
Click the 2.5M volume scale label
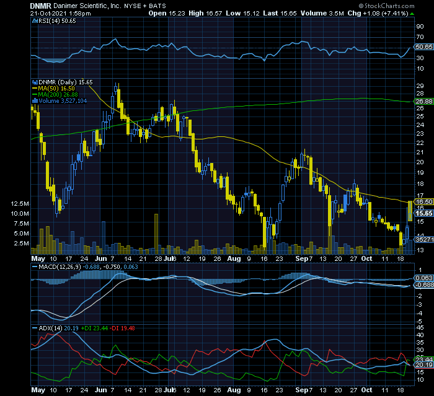point(21,244)
